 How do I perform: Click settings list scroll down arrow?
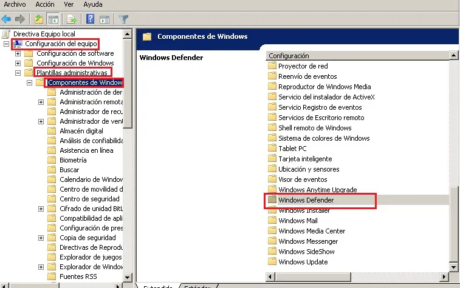[x=453, y=267]
